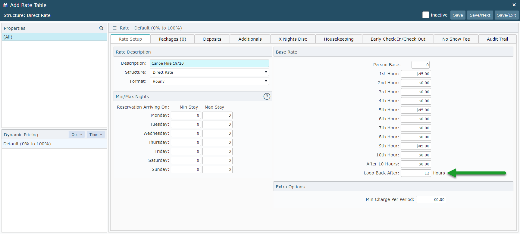Click the 9th Hour rate field

pos(416,146)
